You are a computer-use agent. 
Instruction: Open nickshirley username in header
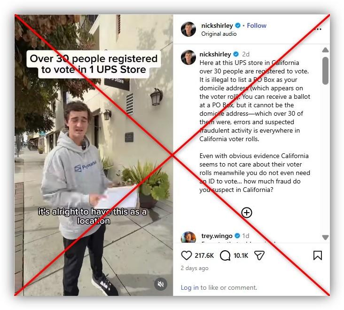tap(217, 26)
